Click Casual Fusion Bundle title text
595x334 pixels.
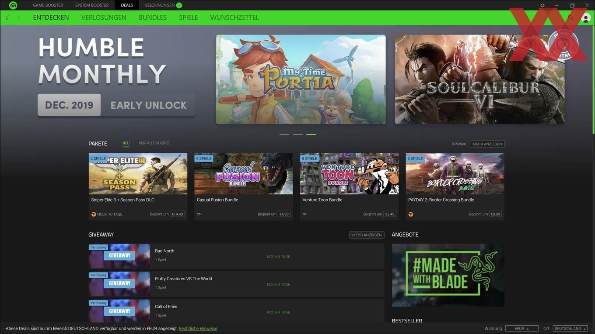point(217,200)
